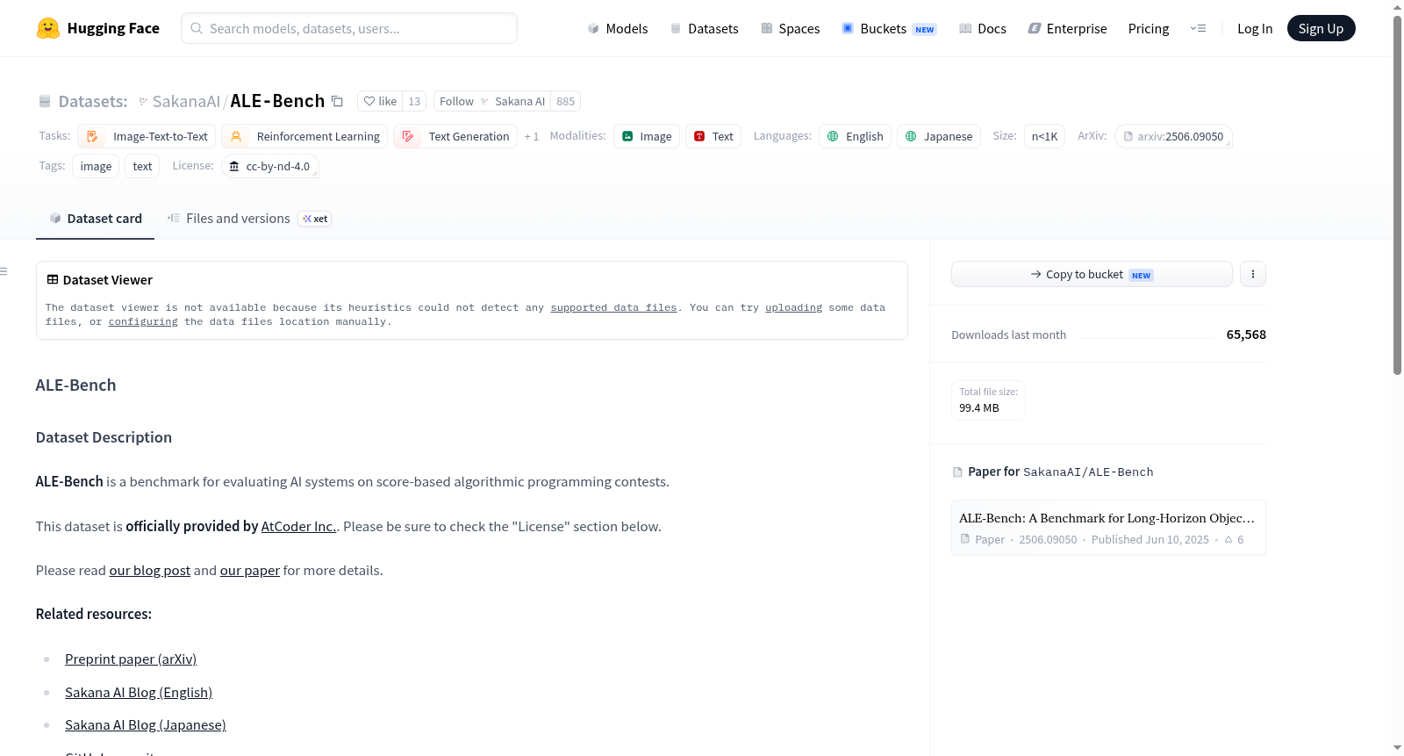
Task: Open the Sakana AI Blog (Japanese) link
Action: click(x=146, y=724)
